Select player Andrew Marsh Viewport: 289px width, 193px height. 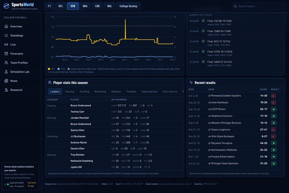(79, 142)
